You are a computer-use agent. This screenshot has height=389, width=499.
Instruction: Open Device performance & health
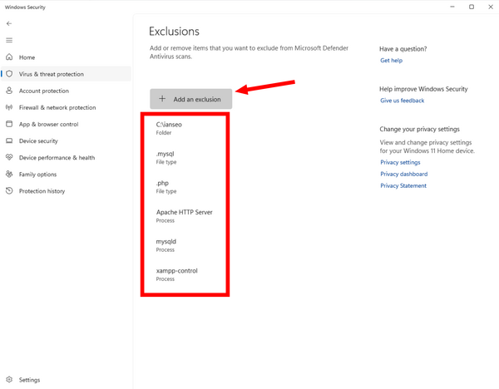67,157
